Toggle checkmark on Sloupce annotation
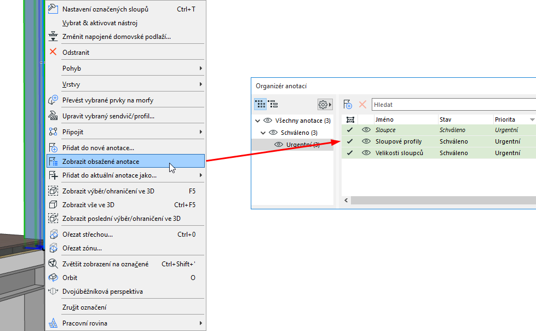The image size is (536, 331). 350,130
